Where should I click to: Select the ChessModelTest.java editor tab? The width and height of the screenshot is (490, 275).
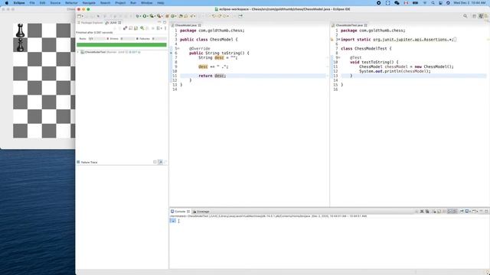click(349, 25)
